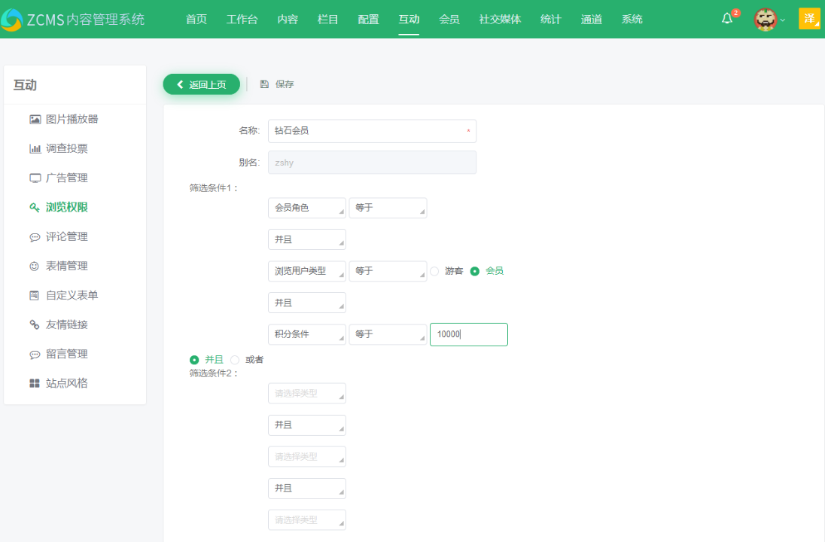Switch to the 互动 navigation tab
The height and width of the screenshot is (542, 825).
tap(409, 19)
